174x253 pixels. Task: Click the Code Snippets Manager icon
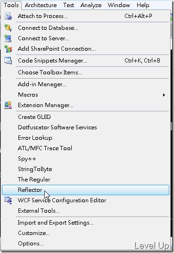[x=8, y=61]
